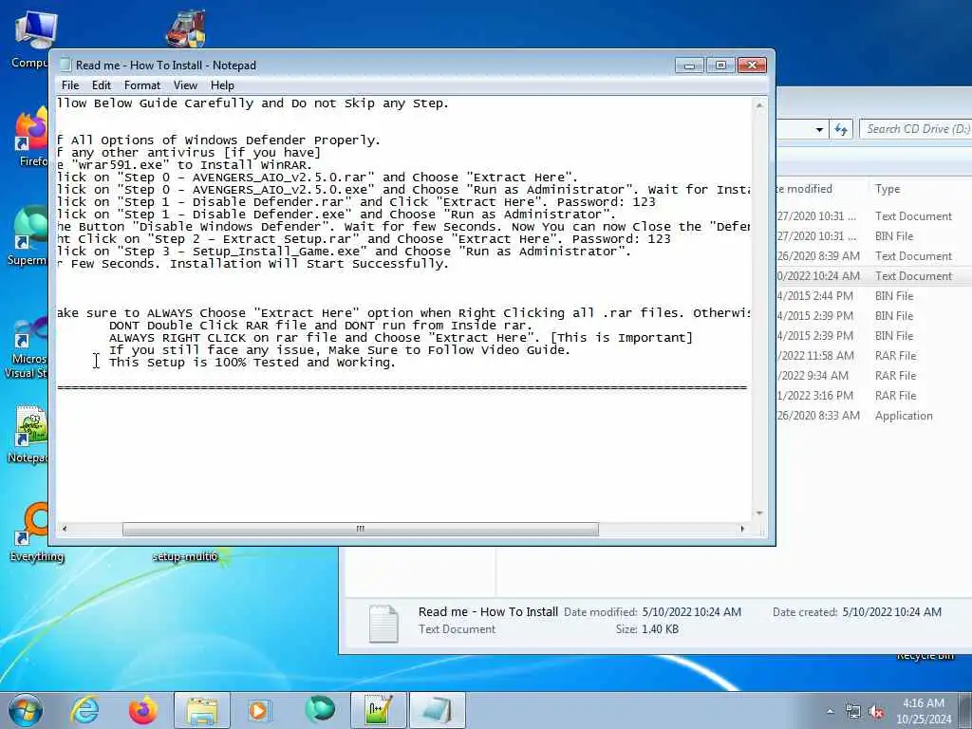This screenshot has width=972, height=729.
Task: Open the Explorer address bar dropdown arrow
Action: pos(819,129)
